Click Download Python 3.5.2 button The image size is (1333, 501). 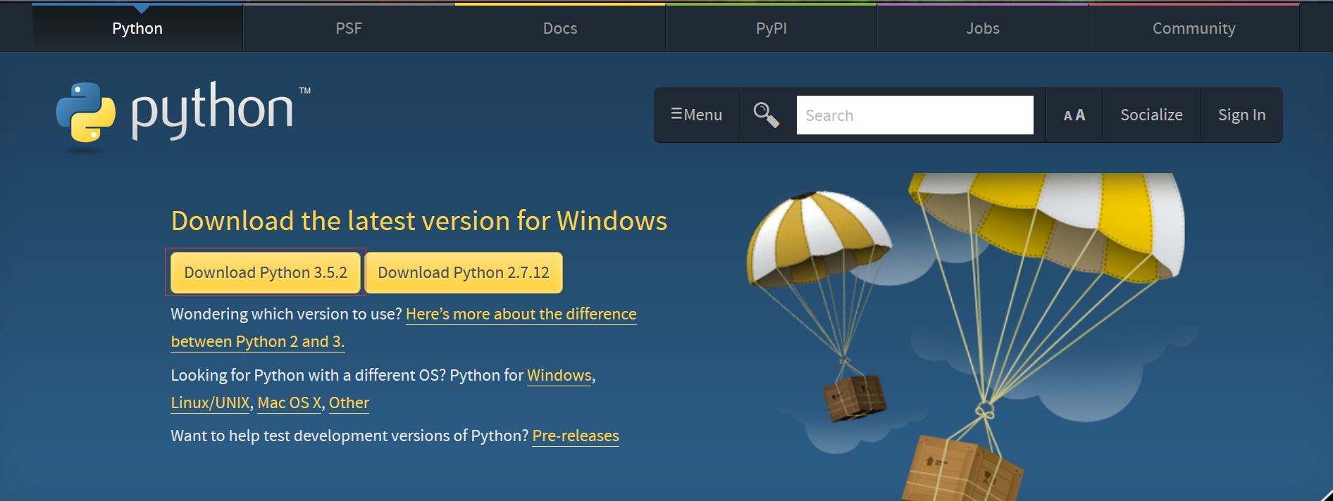pos(266,272)
